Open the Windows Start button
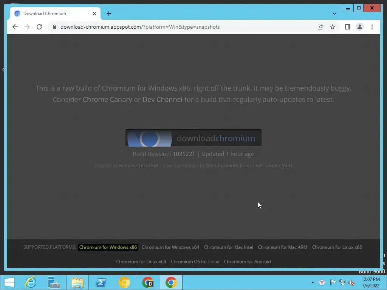Screen dimensions: 387x290 coord(9,282)
